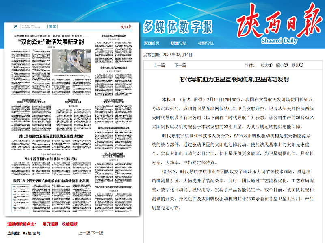Click 展开通版 to expand full spread
The height and width of the screenshot is (243, 325).
click(50, 224)
